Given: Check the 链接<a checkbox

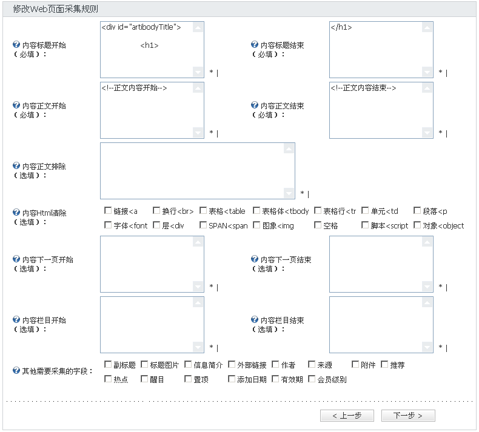Looking at the screenshot, I should tap(108, 210).
